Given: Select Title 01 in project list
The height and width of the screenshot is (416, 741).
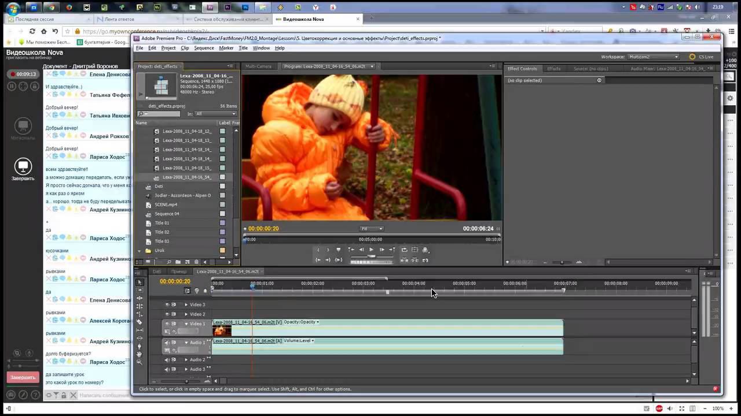Looking at the screenshot, I should (162, 223).
